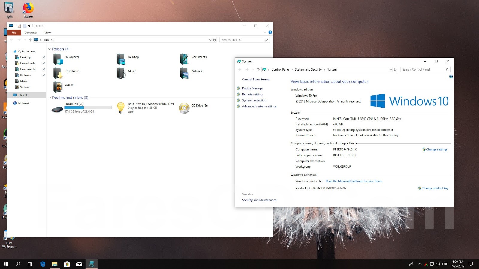Click the Explorer help question mark icon
This screenshot has width=479, height=269.
[x=270, y=33]
